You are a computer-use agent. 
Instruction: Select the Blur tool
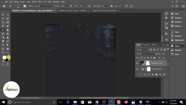8,38
